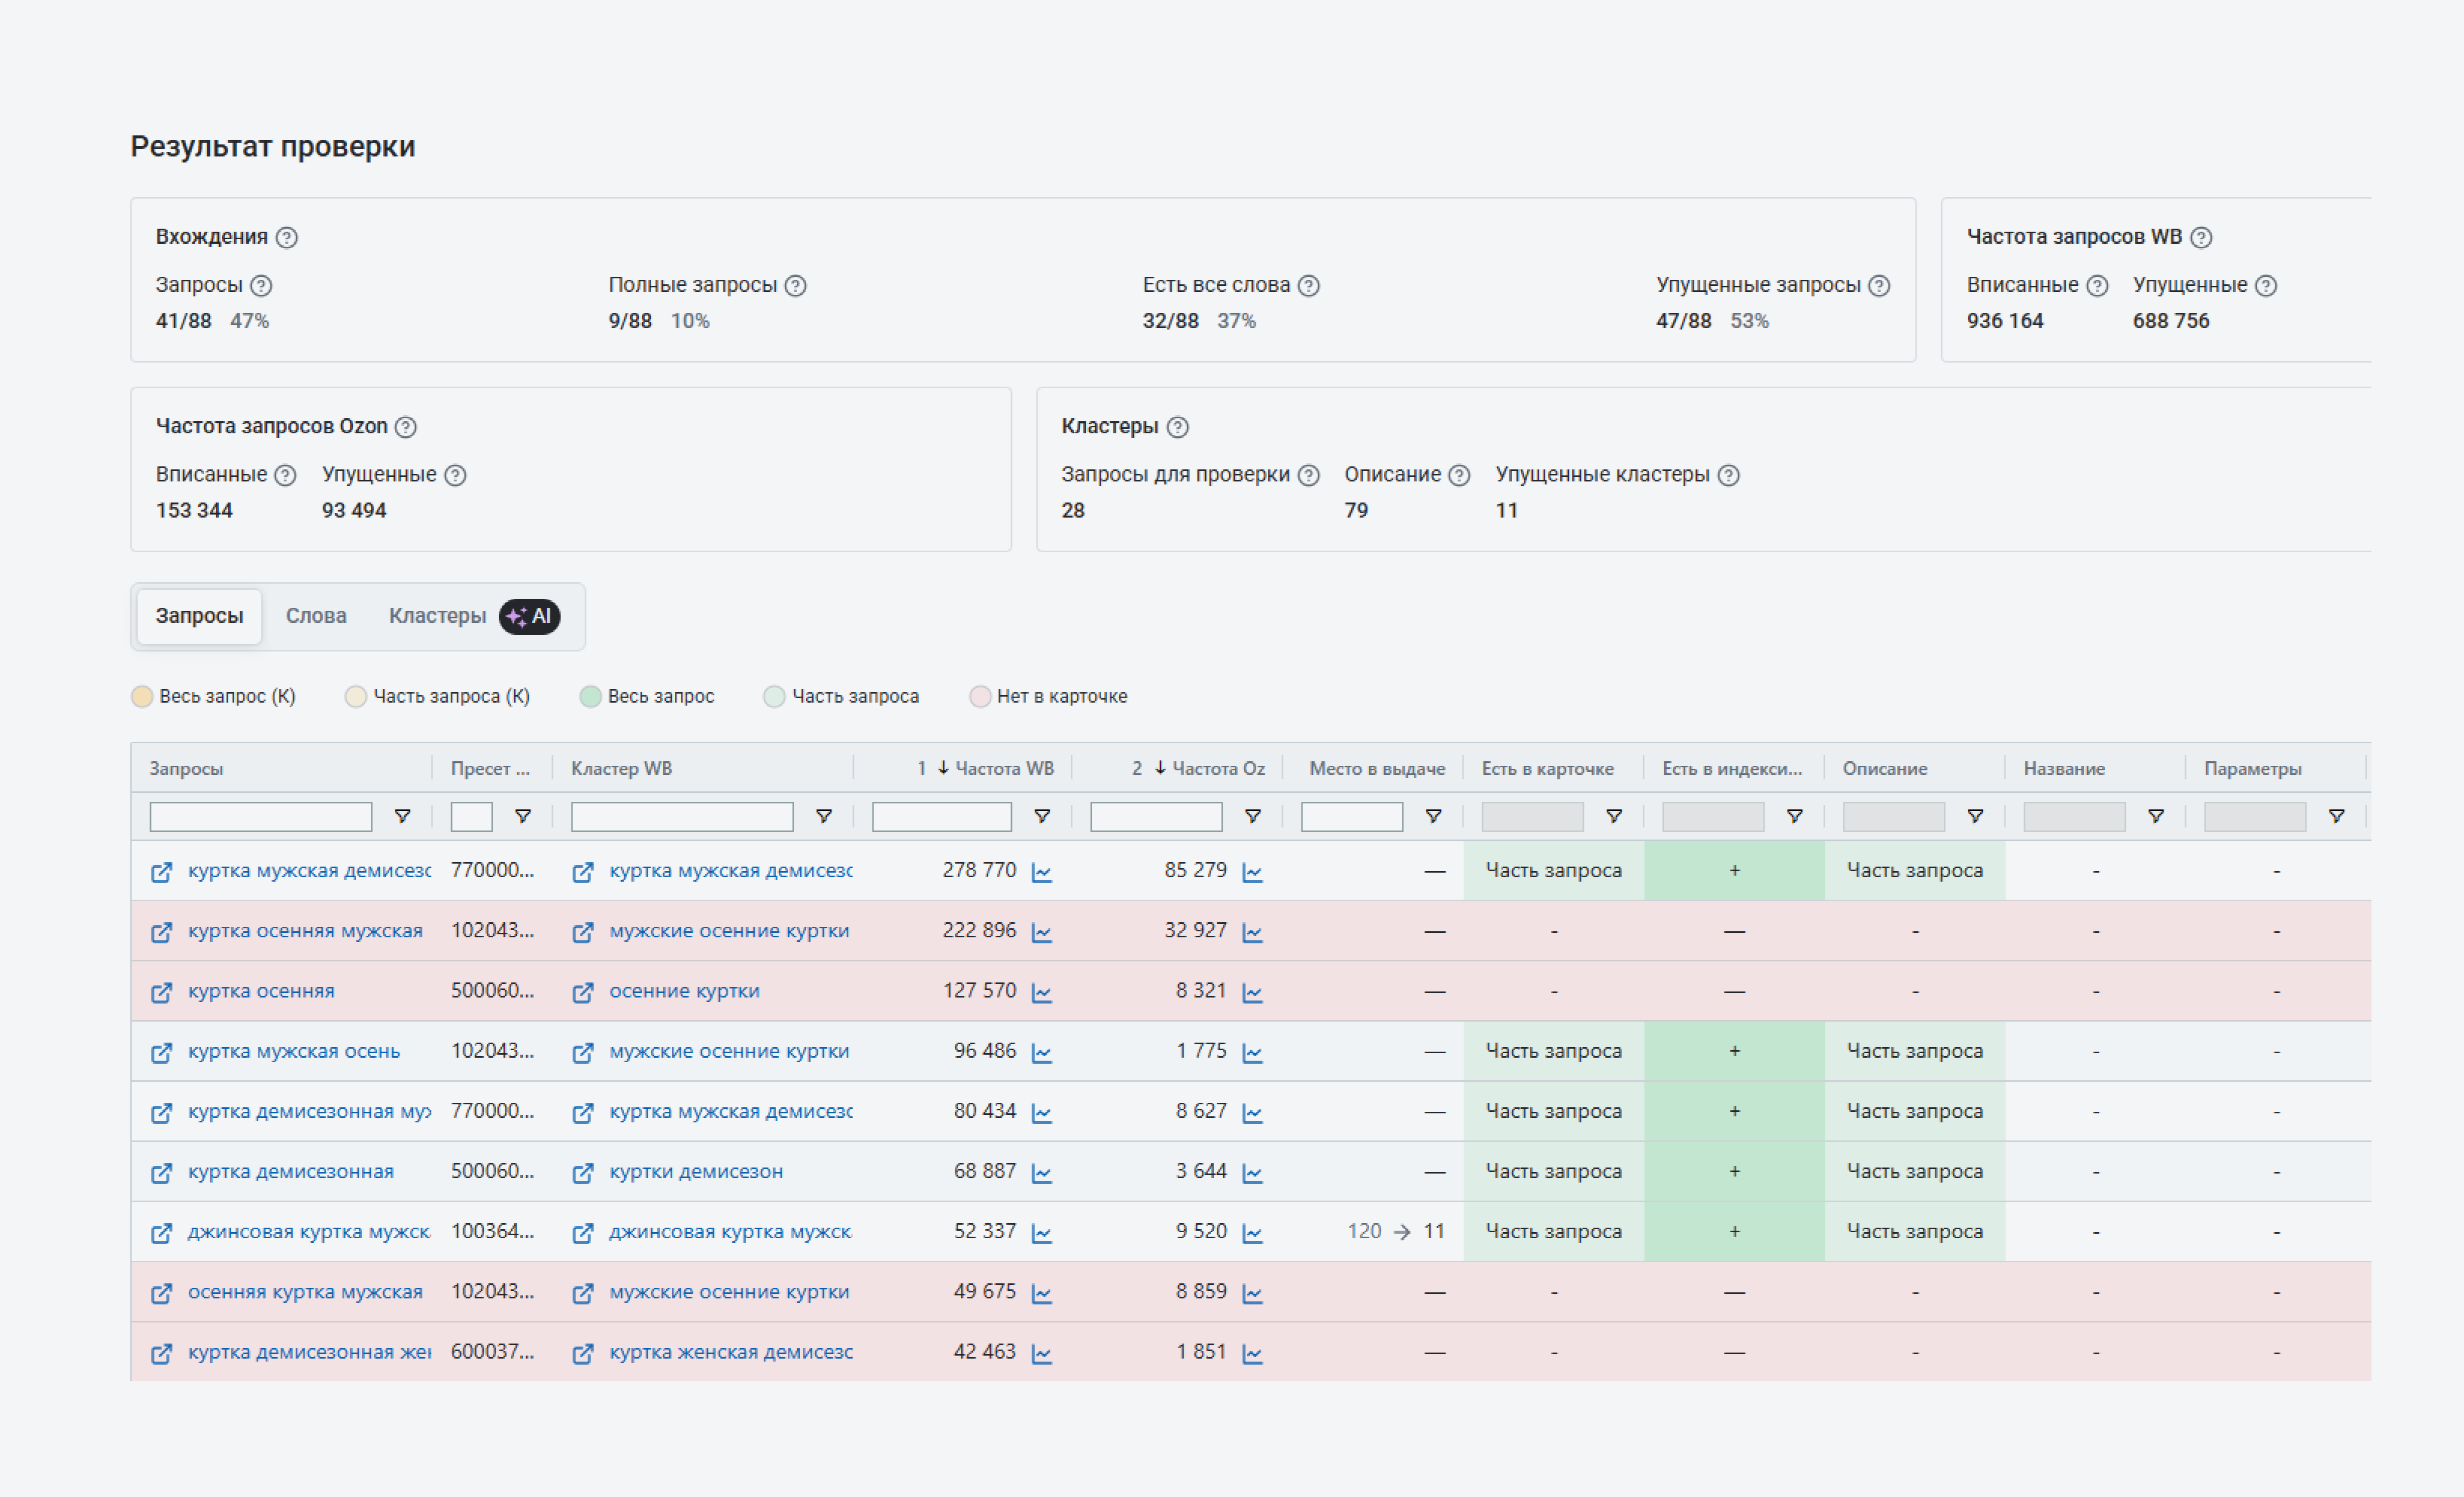The width and height of the screenshot is (2464, 1497).
Task: Open external link icon for cluster куртки демисезон
Action: tap(582, 1173)
